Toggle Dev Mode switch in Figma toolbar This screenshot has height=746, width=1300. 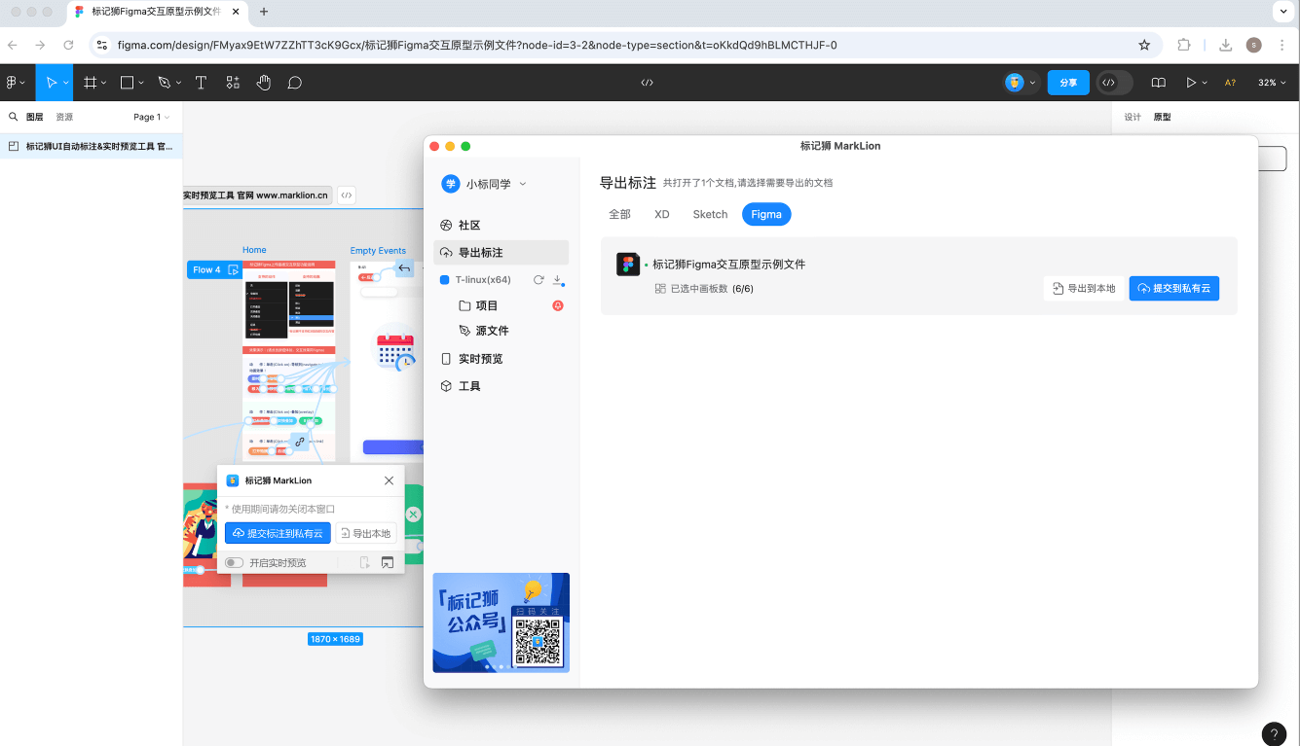[1114, 83]
